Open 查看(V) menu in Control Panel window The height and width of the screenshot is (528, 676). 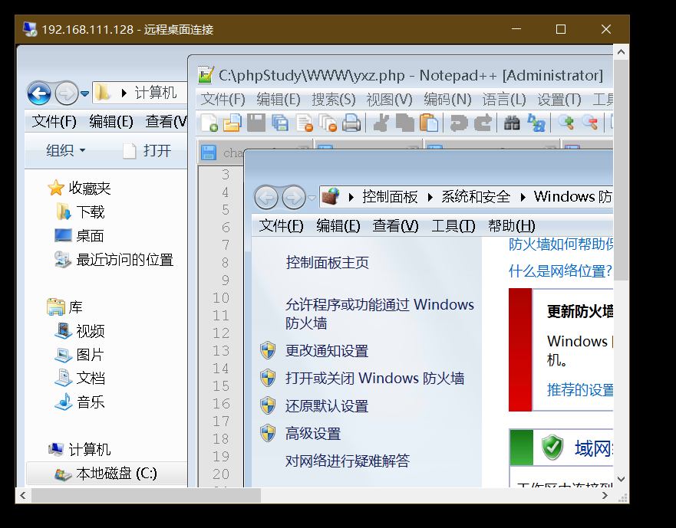[395, 225]
